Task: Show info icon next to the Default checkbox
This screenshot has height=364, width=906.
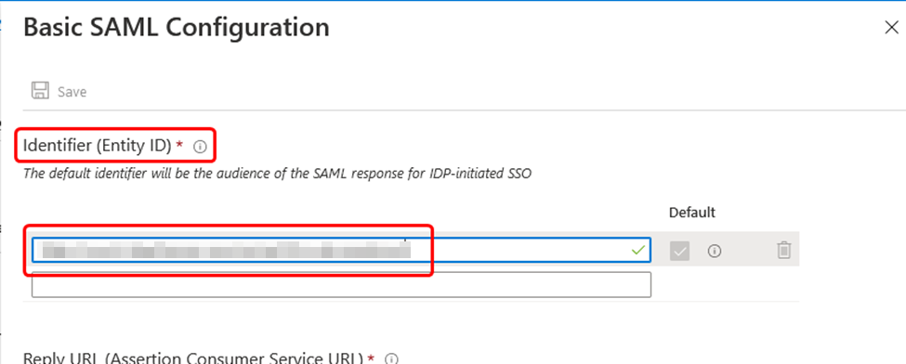Action: click(715, 251)
